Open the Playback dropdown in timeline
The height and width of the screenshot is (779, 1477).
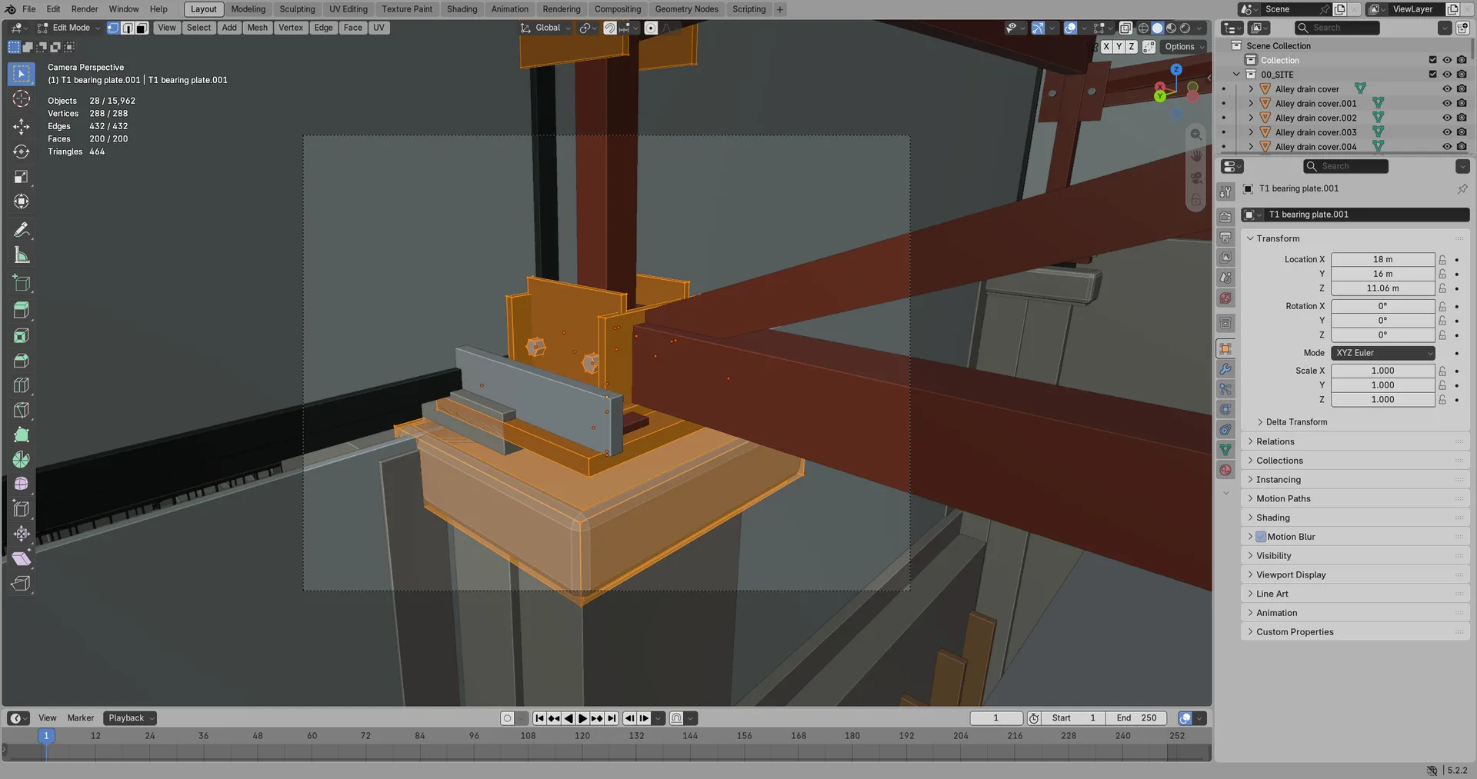(131, 718)
